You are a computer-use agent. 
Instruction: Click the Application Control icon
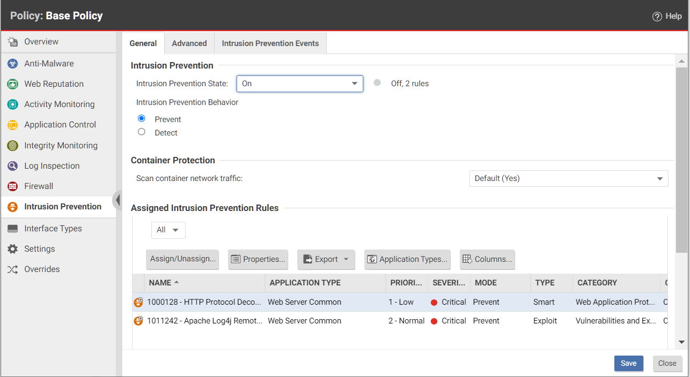(12, 125)
